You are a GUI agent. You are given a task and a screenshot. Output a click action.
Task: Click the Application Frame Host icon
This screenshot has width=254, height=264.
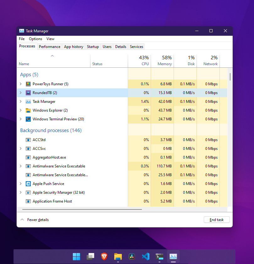point(28,201)
